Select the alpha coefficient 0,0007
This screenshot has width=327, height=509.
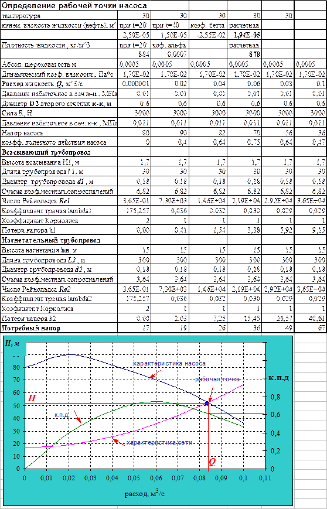(176, 54)
